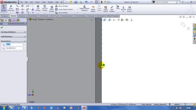Click the Rebuild traffic light icon
196x110 pixels.
point(102,2)
